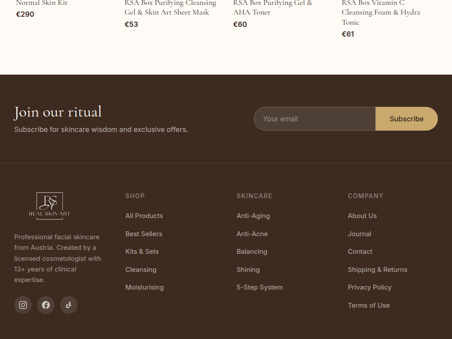View the Privacy Policy link

click(369, 287)
